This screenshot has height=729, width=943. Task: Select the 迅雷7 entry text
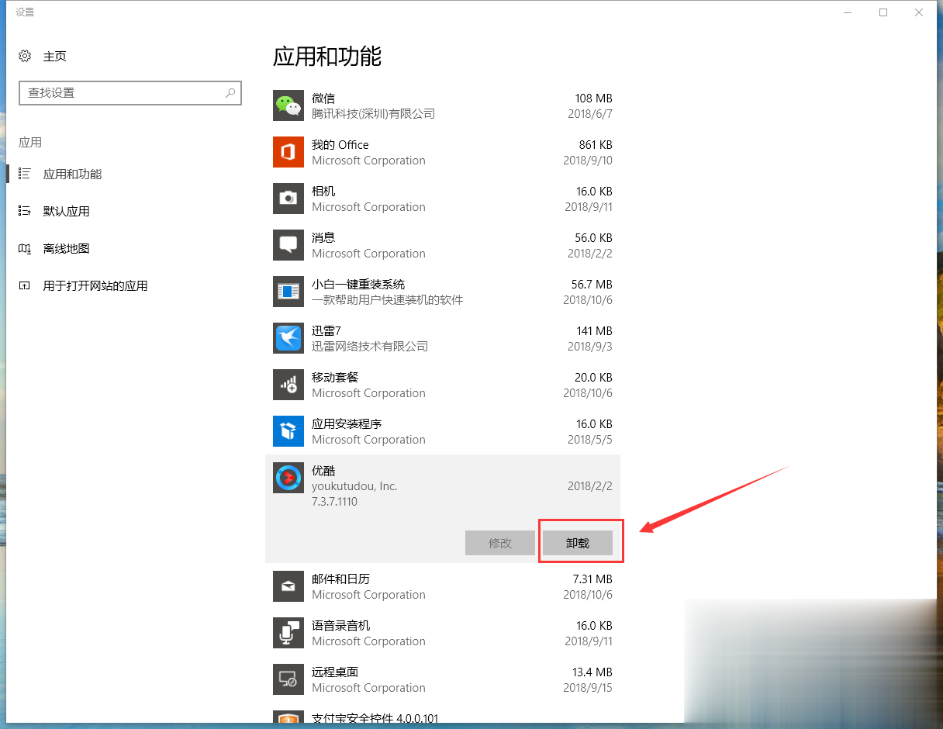tap(326, 330)
